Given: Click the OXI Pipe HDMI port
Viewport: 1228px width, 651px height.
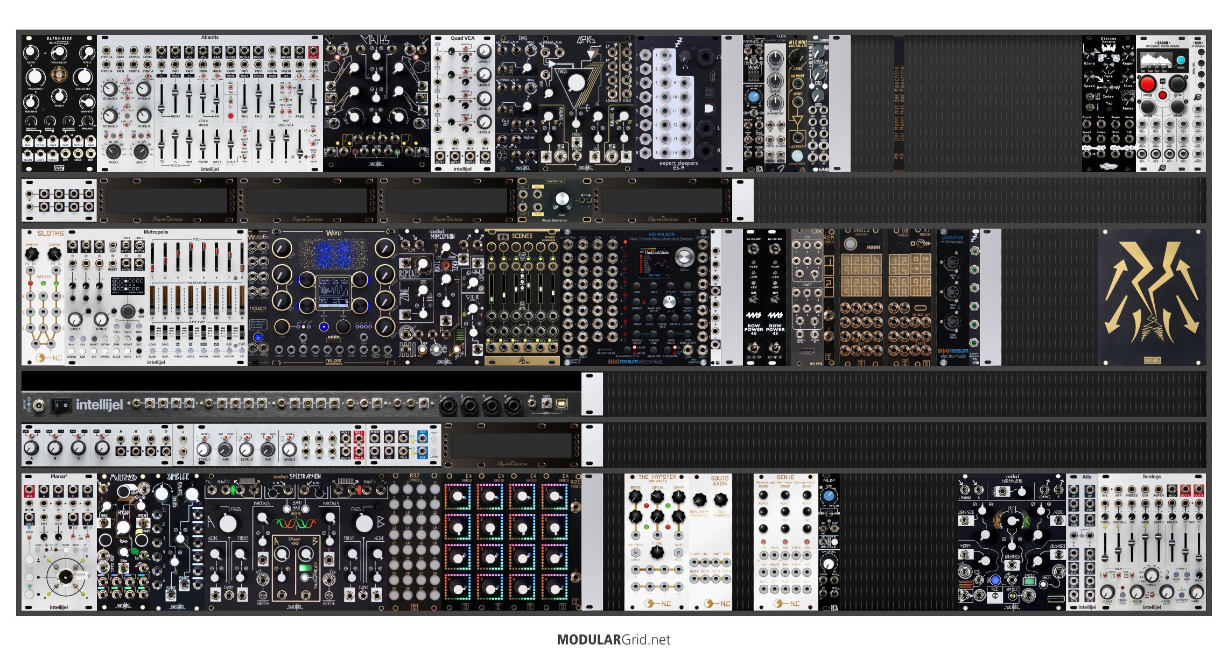Looking at the screenshot, I should tap(807, 352).
